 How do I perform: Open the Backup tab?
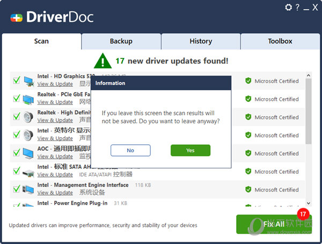pos(121,41)
